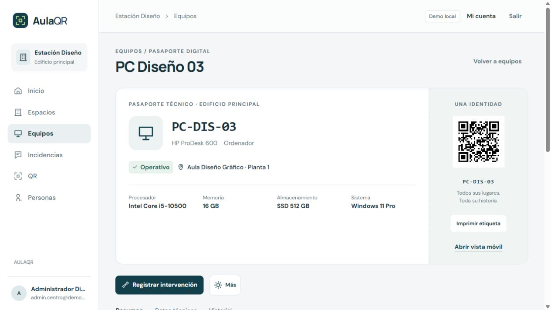The width and height of the screenshot is (551, 310).
Task: Click Imprimir etiqueta button
Action: (478, 224)
